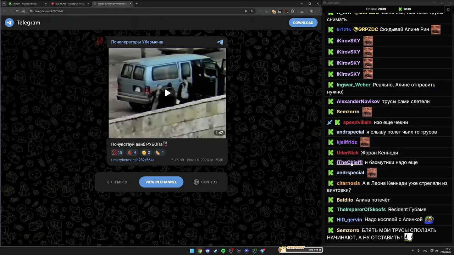Open Spotify from the taskbar
The height and width of the screenshot is (255, 454).
pos(223,251)
